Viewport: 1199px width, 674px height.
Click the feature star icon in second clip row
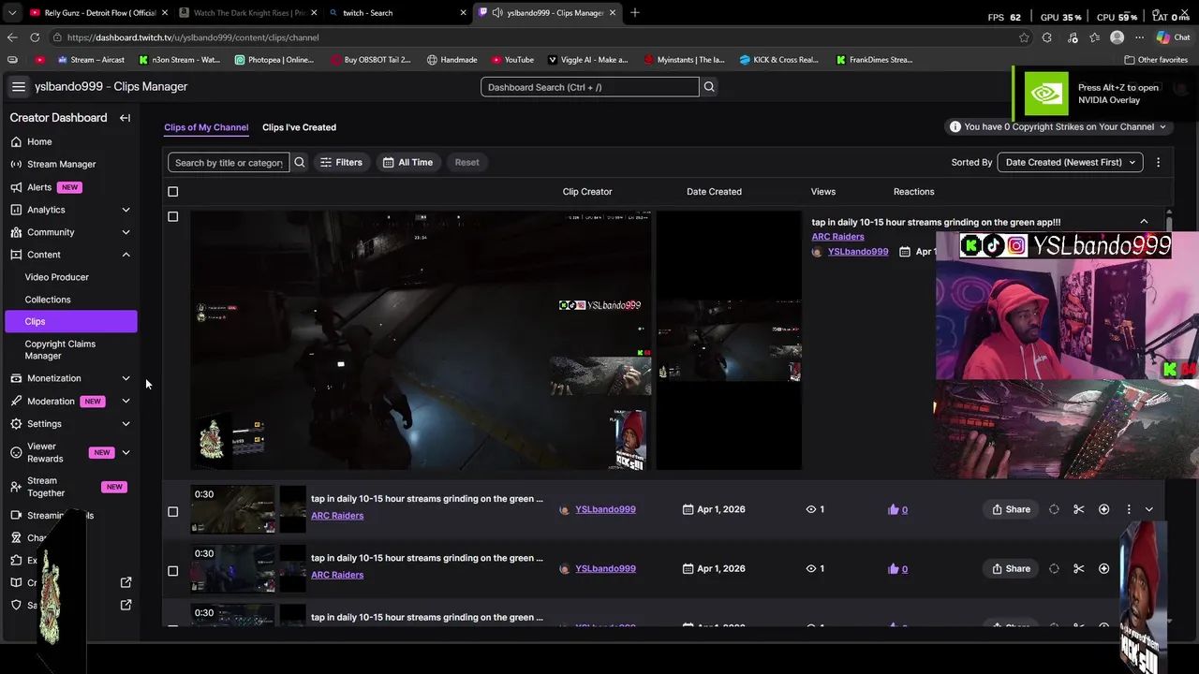1103,568
